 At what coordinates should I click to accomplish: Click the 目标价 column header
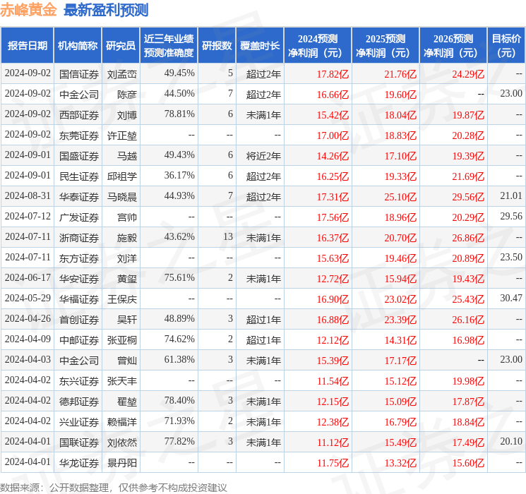pos(506,46)
